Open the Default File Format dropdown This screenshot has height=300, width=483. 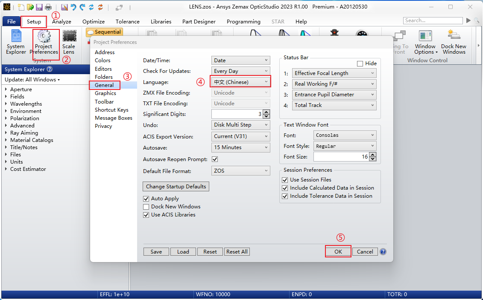(x=240, y=170)
